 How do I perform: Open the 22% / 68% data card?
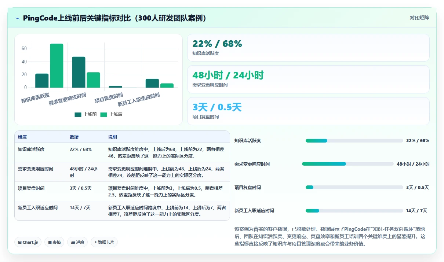[308, 48]
